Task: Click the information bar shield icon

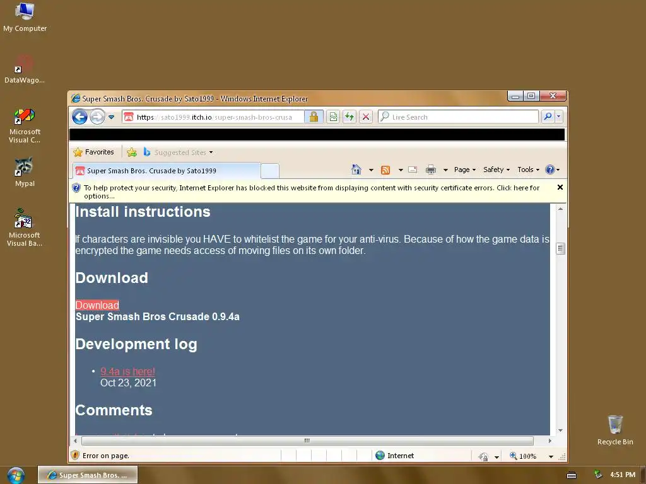Action: (76, 188)
